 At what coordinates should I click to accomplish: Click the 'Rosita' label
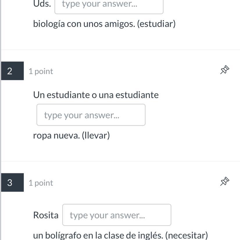pyautogui.click(x=46, y=215)
